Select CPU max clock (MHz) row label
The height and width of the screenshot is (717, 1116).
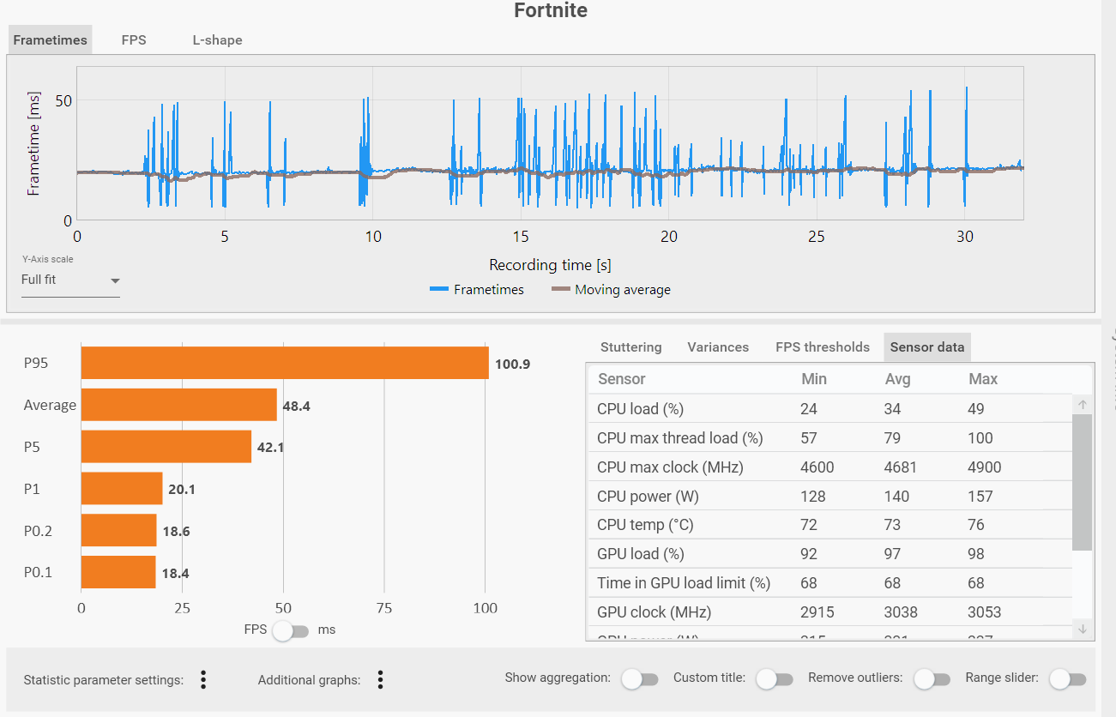(x=670, y=467)
